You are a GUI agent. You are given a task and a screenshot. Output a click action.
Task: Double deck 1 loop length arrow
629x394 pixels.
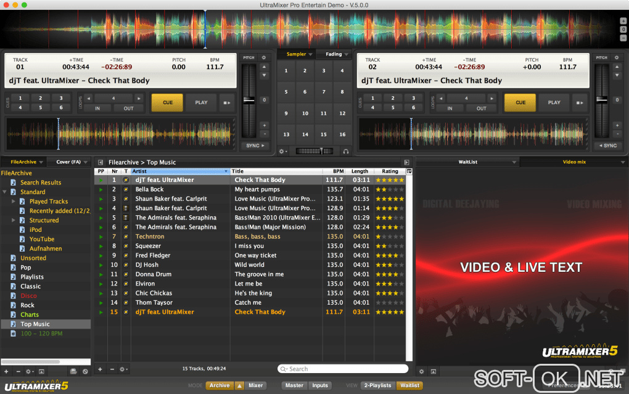coord(139,98)
